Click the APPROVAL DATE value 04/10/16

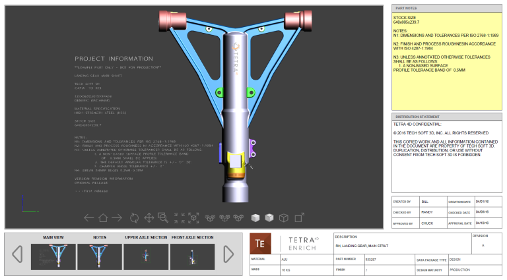pyautogui.click(x=488, y=223)
